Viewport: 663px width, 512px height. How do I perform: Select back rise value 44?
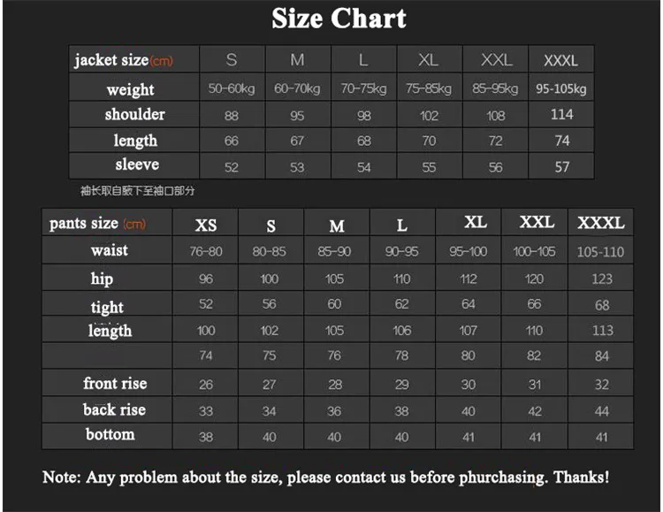pos(602,410)
